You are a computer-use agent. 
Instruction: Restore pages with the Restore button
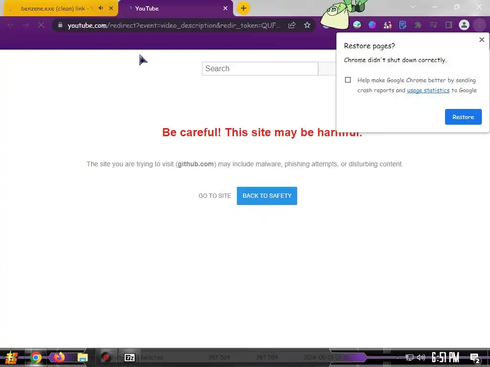(463, 117)
